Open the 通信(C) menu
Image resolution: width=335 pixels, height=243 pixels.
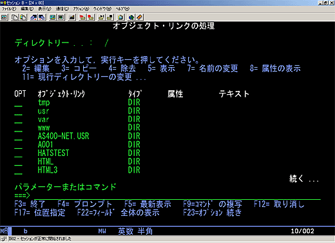pos(62,9)
